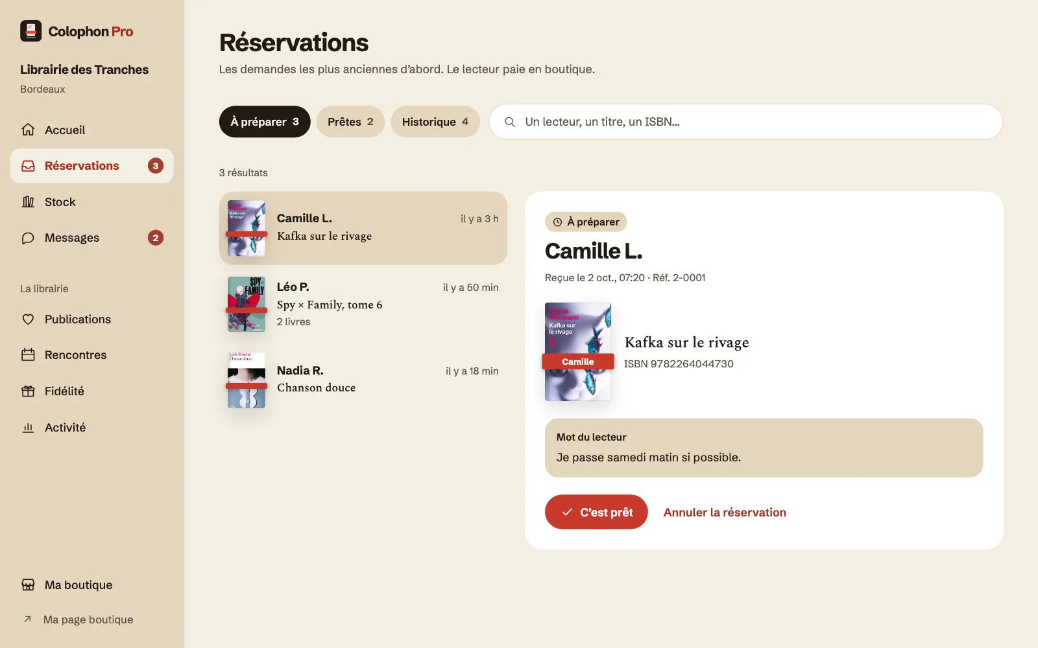Click the Colophon Pro brand name

(x=91, y=32)
